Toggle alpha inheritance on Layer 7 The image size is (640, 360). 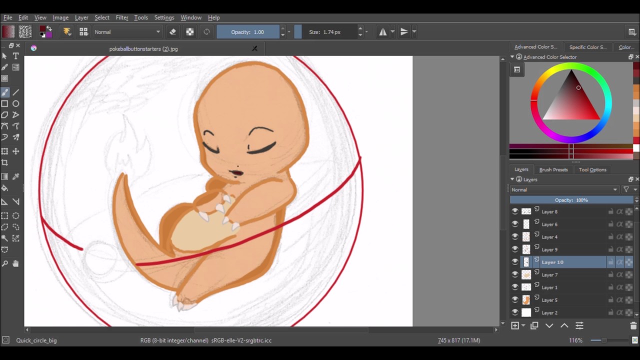coord(619,275)
